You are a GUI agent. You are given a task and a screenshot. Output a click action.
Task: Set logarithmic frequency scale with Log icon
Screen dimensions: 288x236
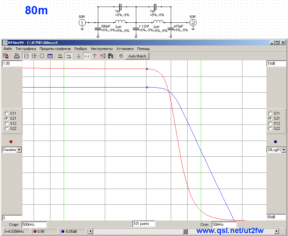pyautogui.click(x=68, y=56)
